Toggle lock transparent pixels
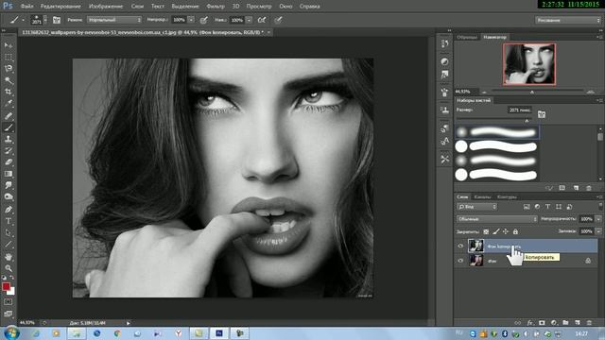The image size is (605, 340). [486, 231]
